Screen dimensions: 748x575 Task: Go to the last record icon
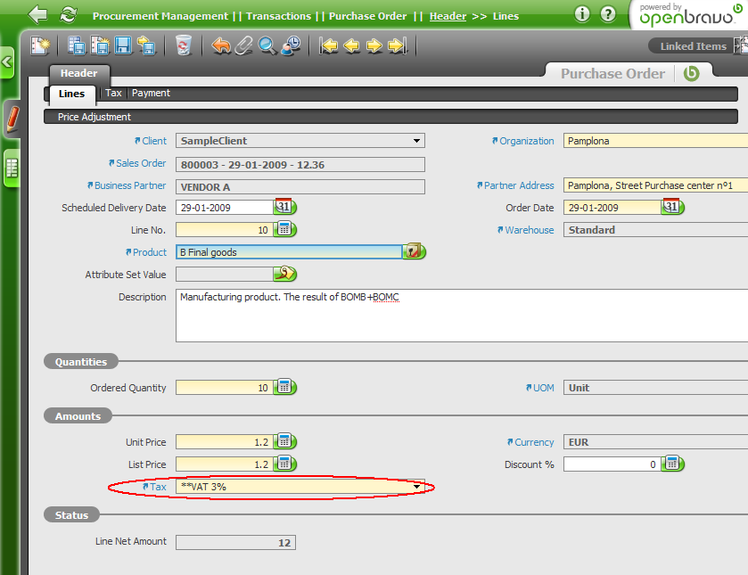[x=397, y=45]
